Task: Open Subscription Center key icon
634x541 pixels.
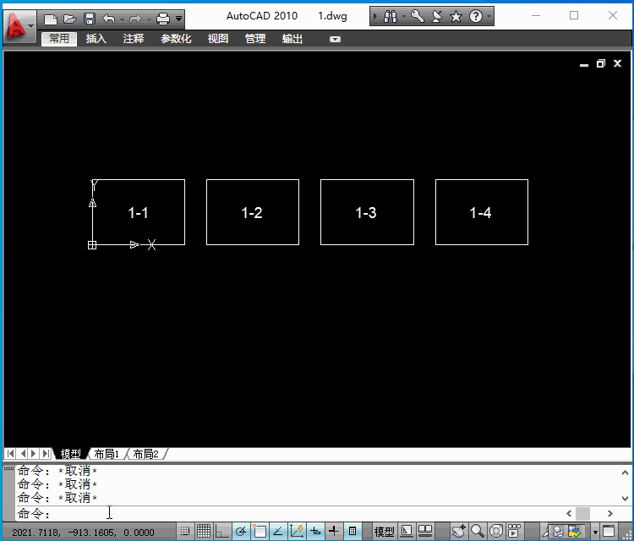Action: point(418,17)
